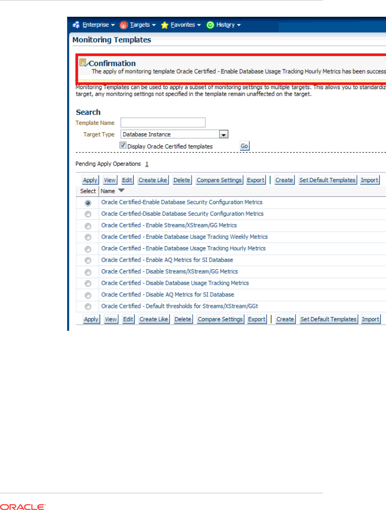Open Oracle Certified-Disable Database Security Configuration Metrics link
This screenshot has width=386, height=510.
point(183,213)
